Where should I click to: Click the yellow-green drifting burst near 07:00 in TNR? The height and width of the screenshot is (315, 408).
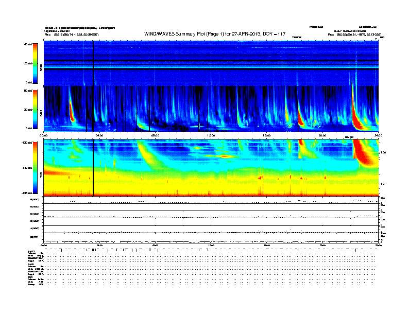coord(149,155)
